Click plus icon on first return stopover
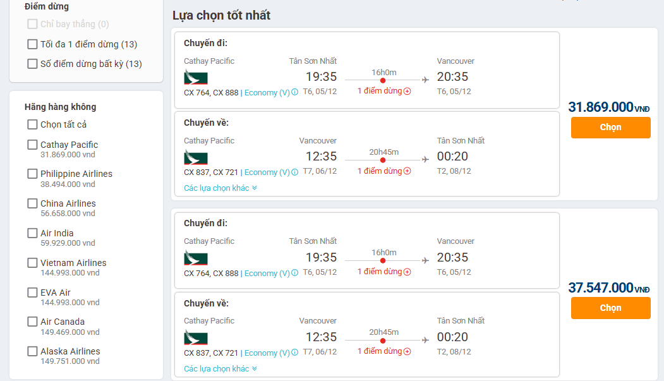The width and height of the screenshot is (664, 381). [407, 171]
